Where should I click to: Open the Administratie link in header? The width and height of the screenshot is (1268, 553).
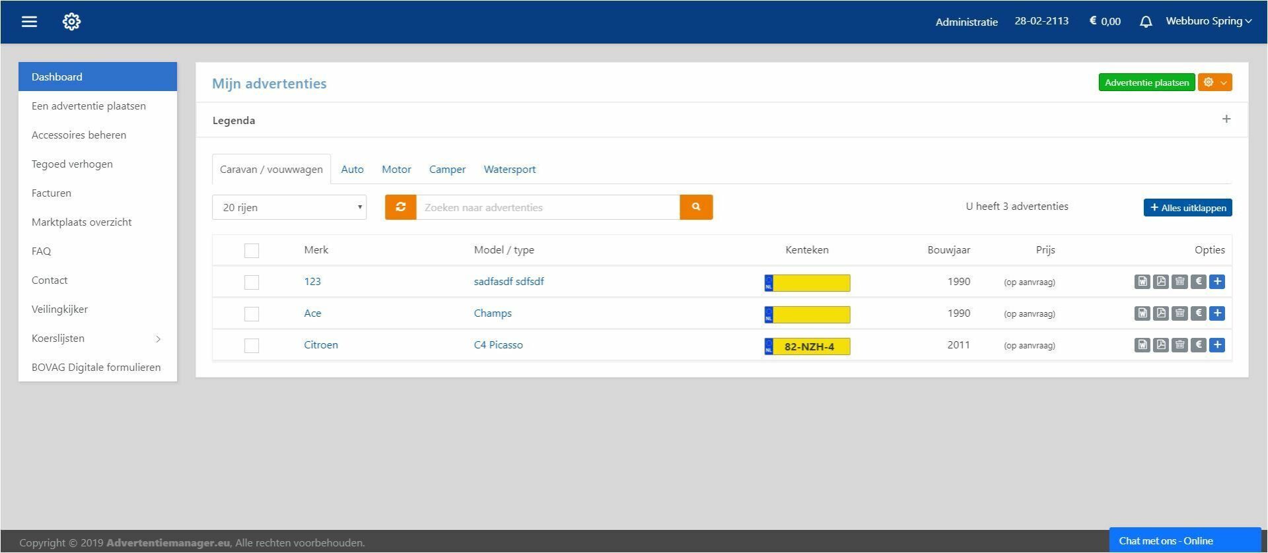(966, 22)
